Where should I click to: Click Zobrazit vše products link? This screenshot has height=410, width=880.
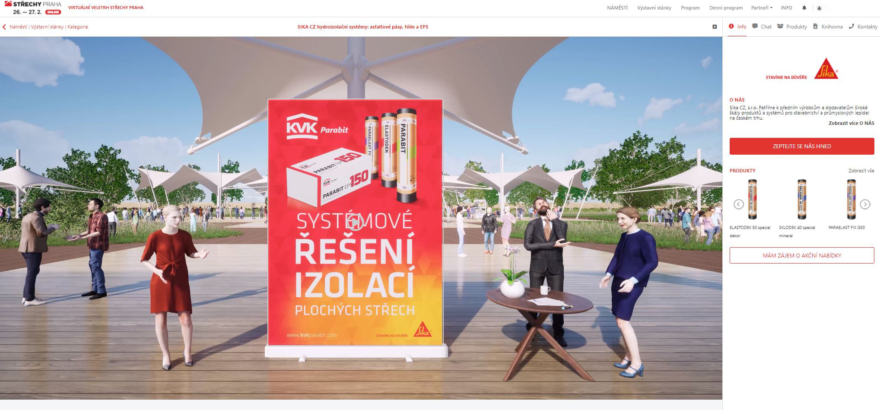(x=861, y=171)
